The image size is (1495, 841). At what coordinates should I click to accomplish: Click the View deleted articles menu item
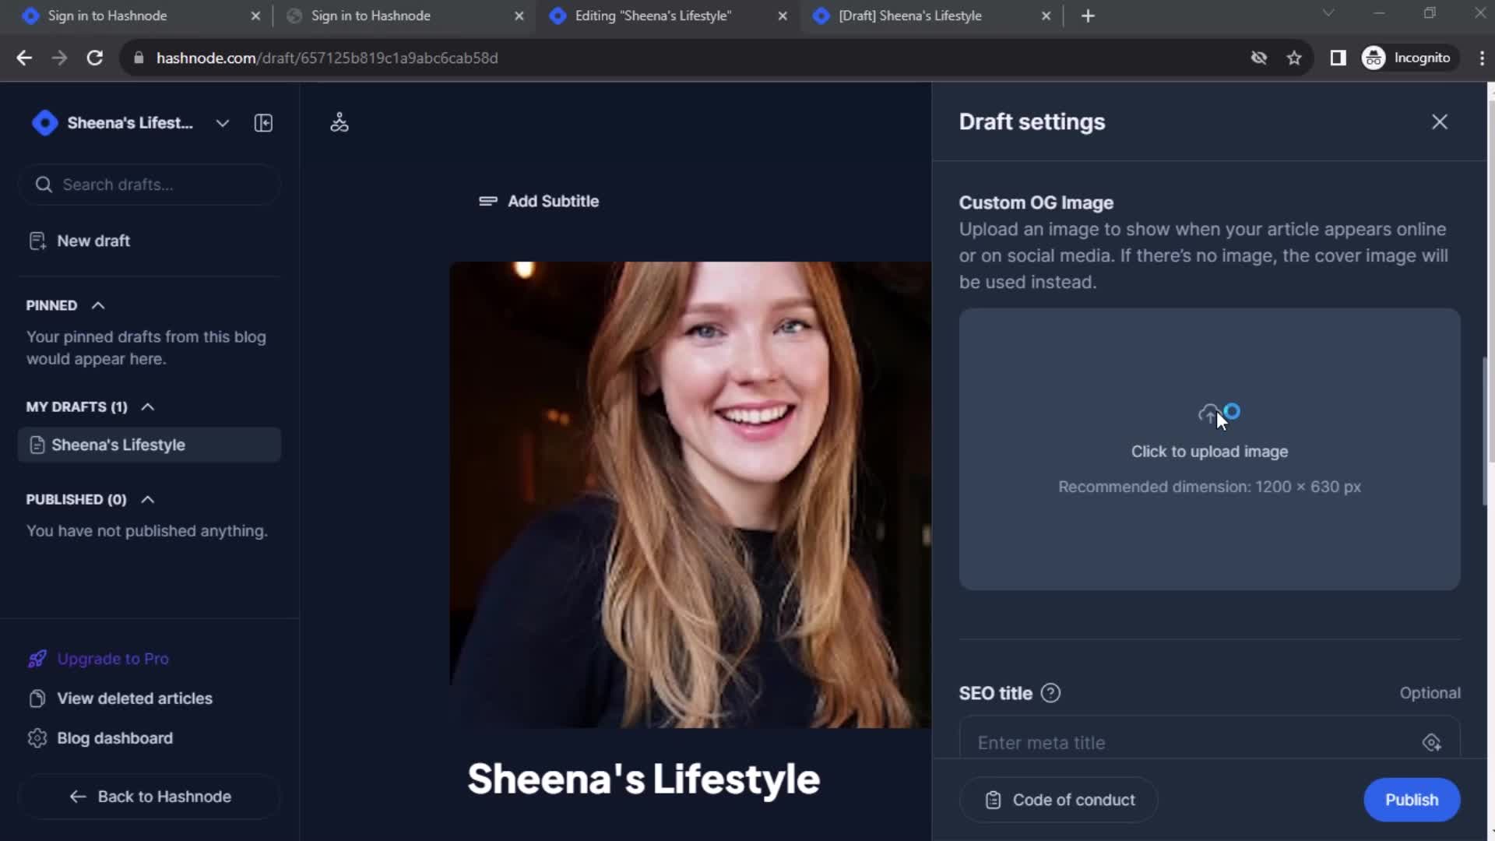coord(135,697)
